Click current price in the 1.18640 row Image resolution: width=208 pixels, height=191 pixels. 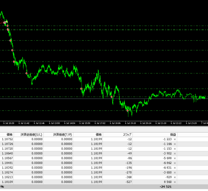(x=96, y=154)
